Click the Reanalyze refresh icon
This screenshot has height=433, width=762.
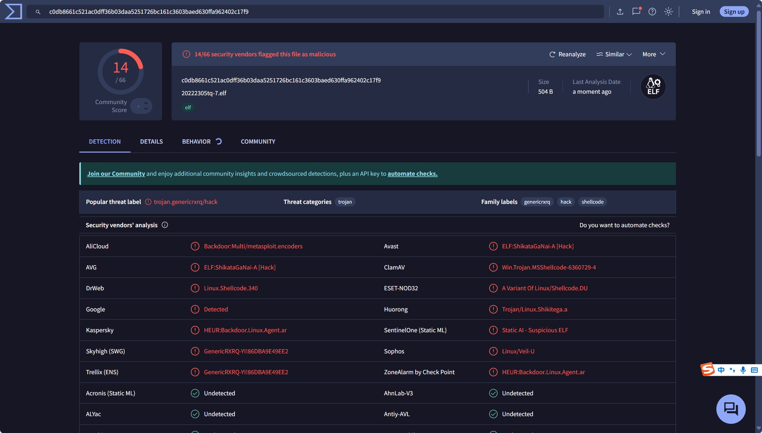[552, 54]
